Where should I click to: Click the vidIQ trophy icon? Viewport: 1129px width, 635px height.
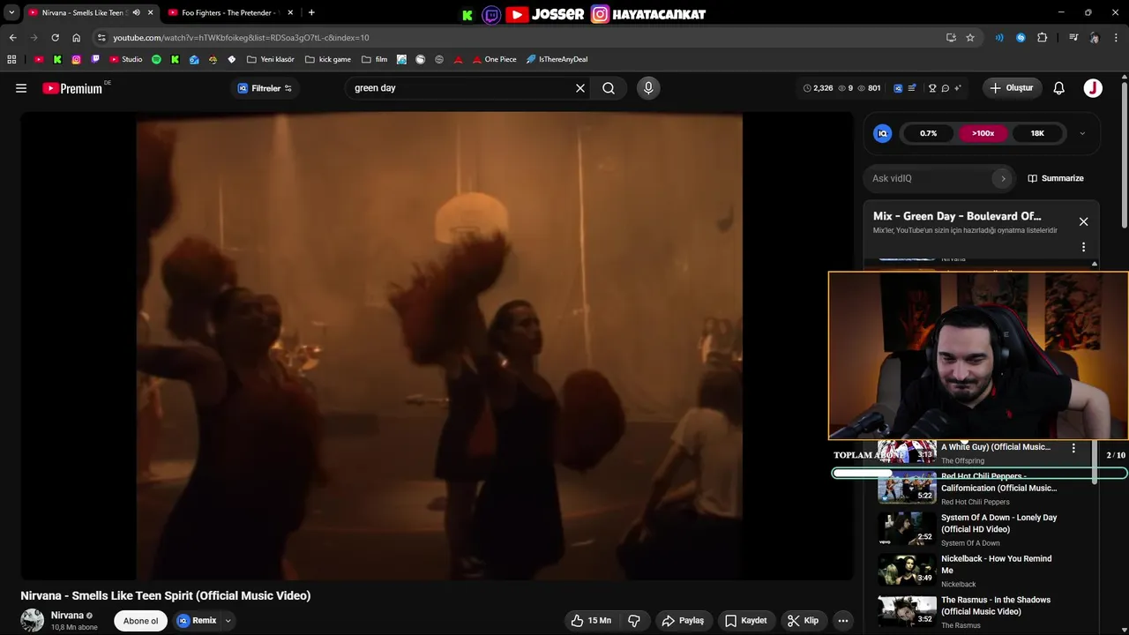[932, 88]
